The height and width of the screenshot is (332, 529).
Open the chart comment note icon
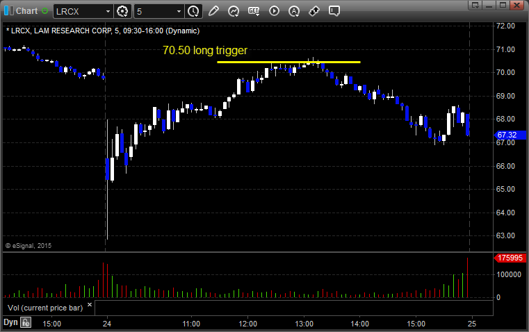(x=334, y=11)
